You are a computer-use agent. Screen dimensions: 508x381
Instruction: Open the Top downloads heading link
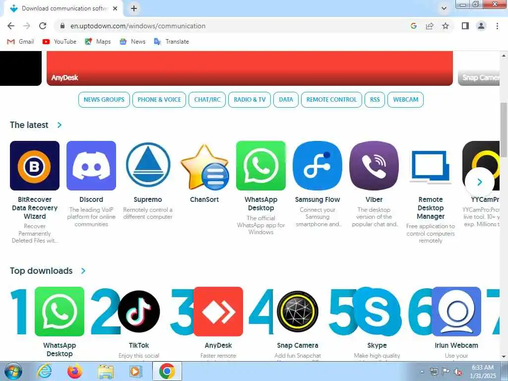[41, 271]
